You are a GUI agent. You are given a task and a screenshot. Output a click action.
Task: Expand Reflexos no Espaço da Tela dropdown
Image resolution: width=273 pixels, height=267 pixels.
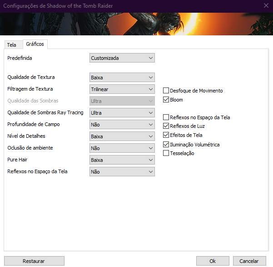(x=122, y=172)
